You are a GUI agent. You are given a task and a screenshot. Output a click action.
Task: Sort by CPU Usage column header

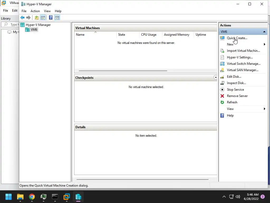[x=151, y=35]
